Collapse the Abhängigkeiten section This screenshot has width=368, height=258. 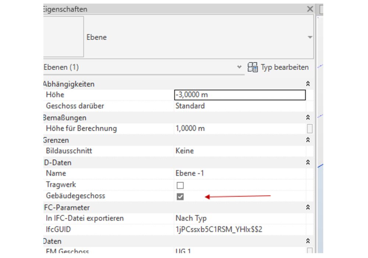[308, 84]
